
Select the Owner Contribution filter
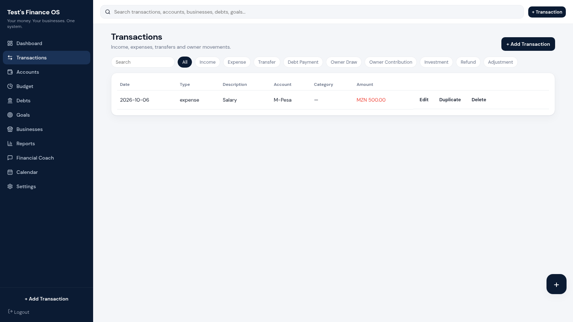coord(391,62)
